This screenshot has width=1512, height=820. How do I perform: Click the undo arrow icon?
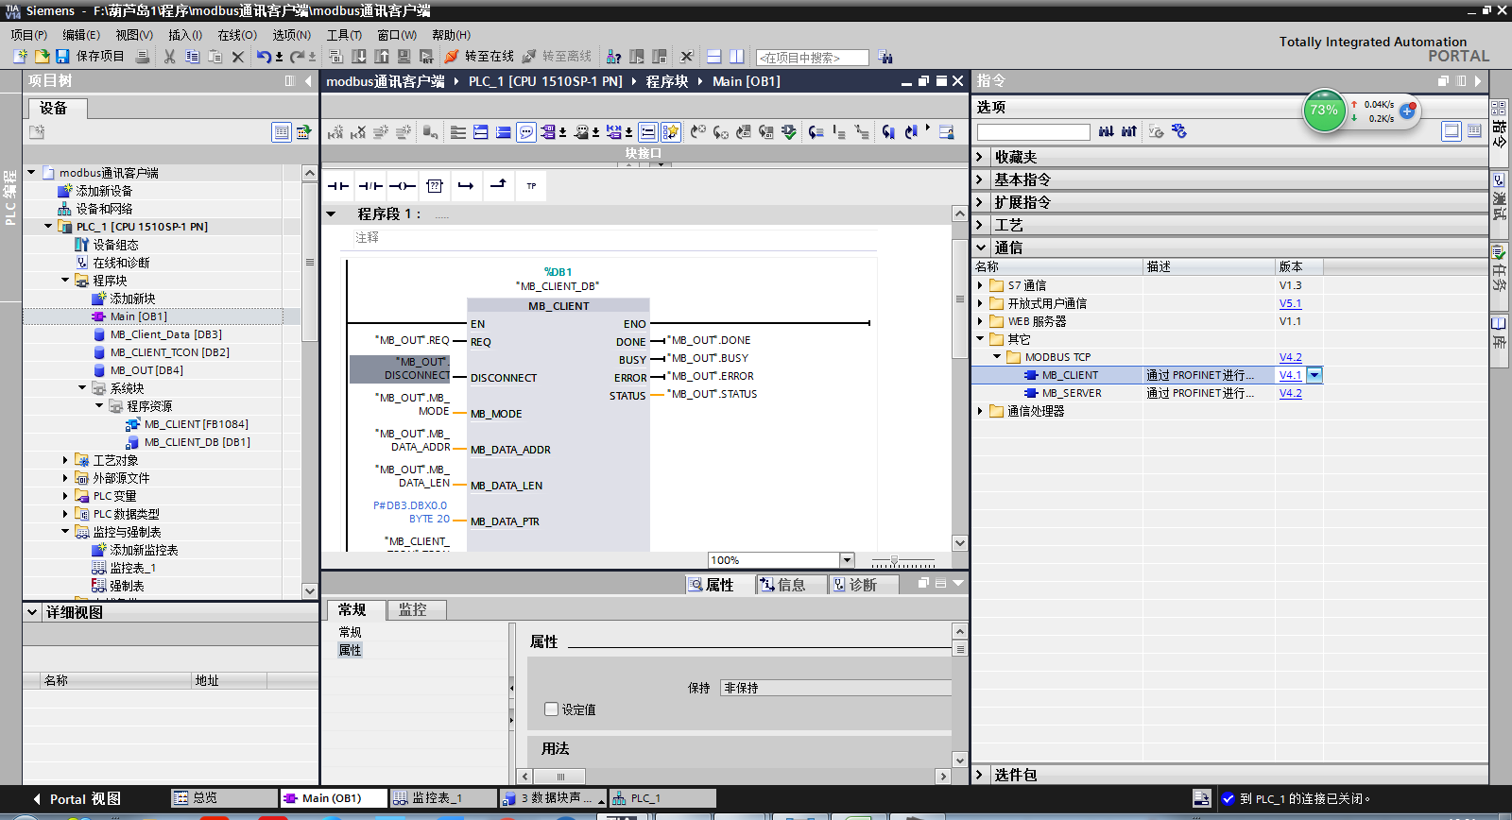[x=264, y=57]
